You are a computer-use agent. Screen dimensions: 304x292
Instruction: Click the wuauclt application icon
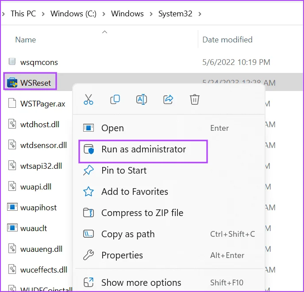[12, 228]
